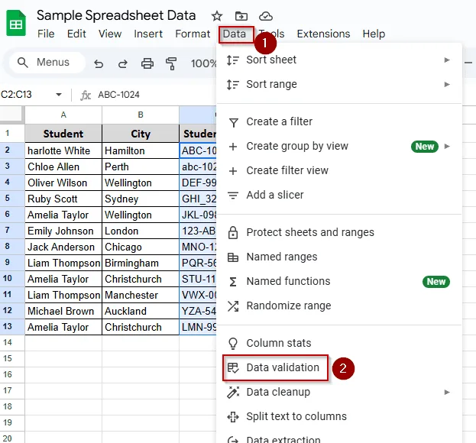Open the Insert menu
This screenshot has width=476, height=443.
click(148, 34)
